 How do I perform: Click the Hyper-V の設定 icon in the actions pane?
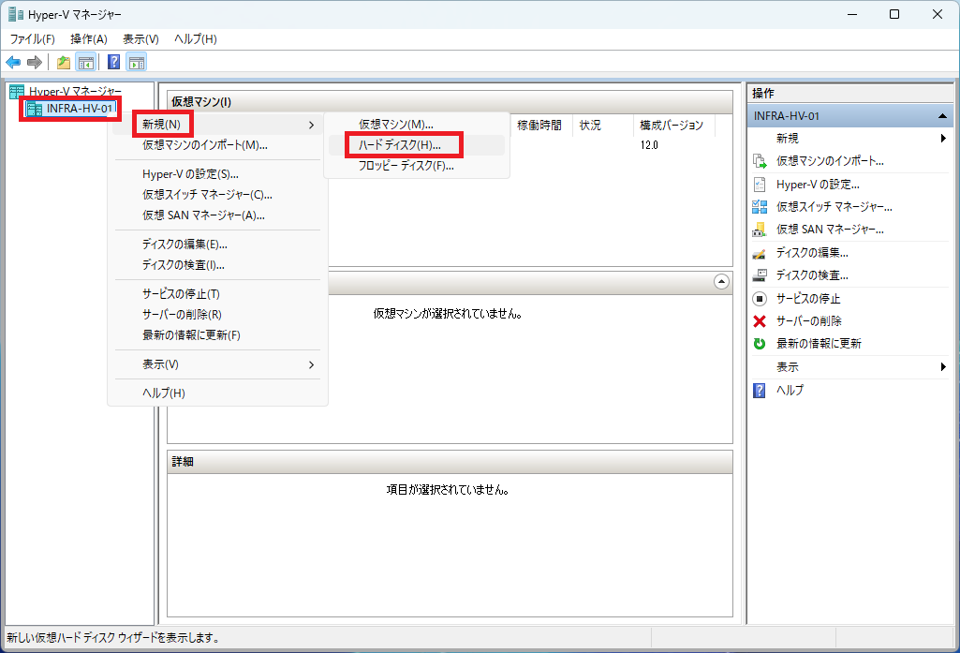pos(760,185)
